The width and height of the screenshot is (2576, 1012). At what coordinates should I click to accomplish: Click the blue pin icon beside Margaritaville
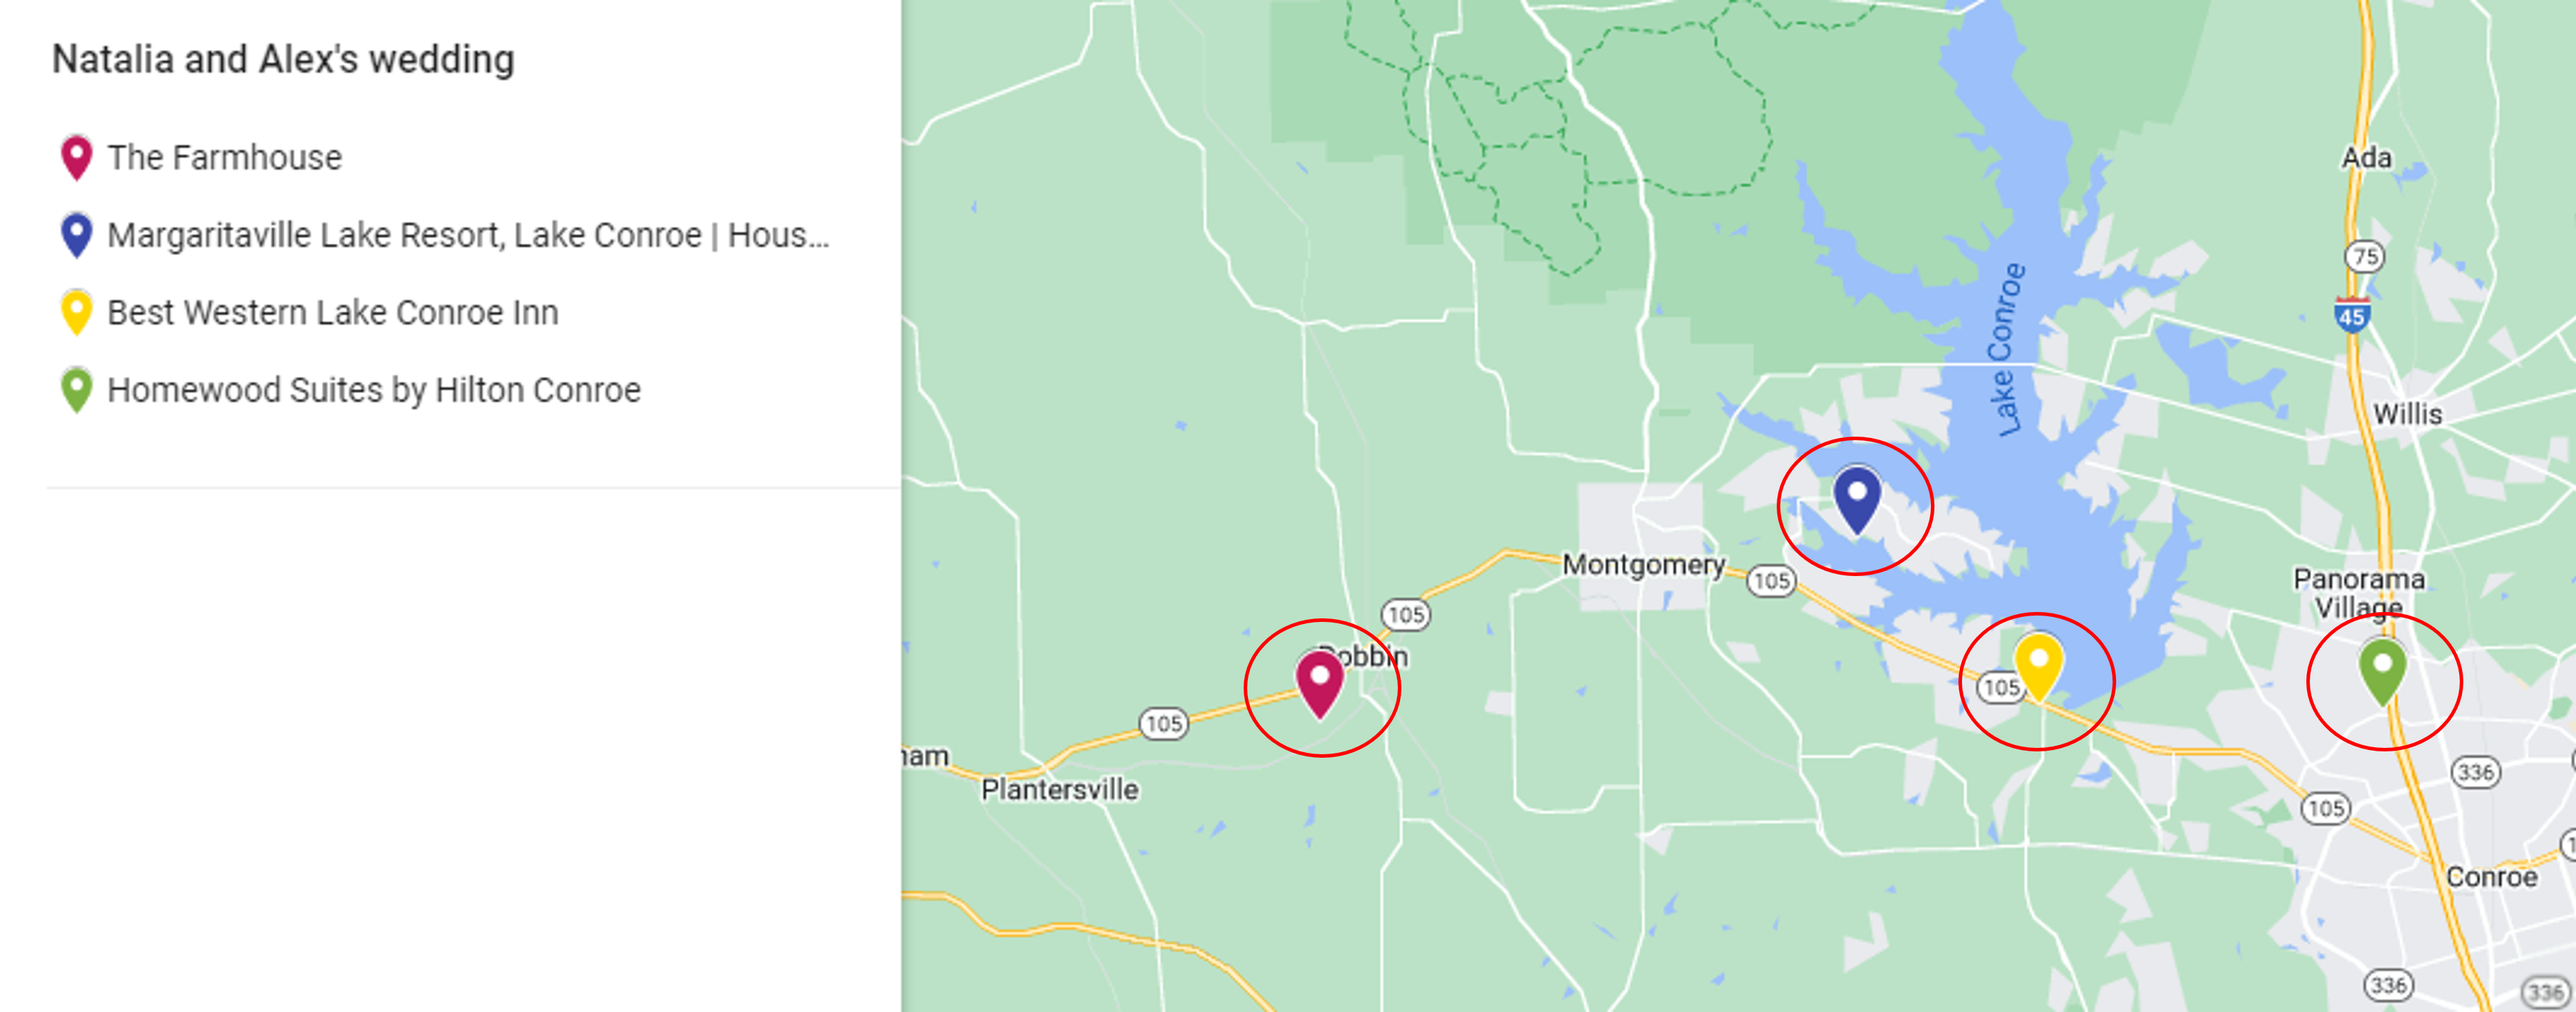click(x=77, y=235)
